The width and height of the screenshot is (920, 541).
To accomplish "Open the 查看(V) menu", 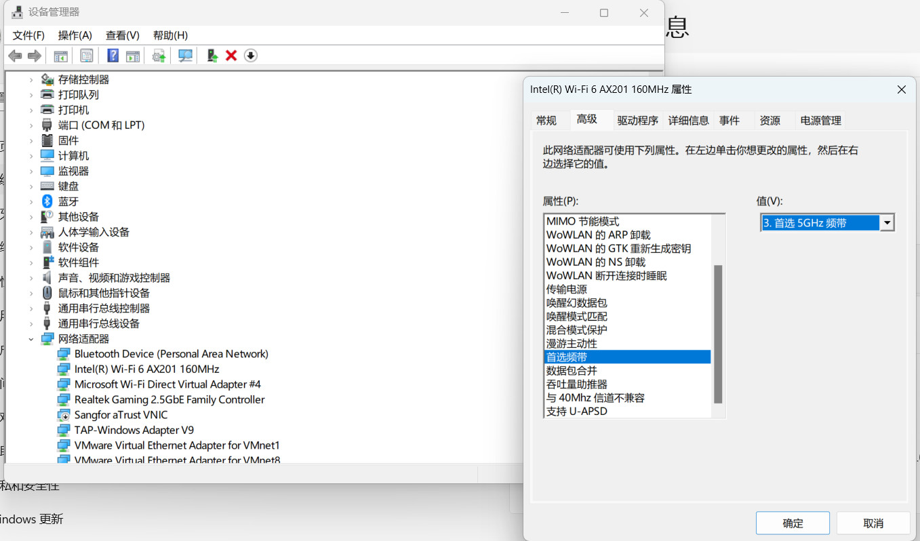I will point(123,35).
